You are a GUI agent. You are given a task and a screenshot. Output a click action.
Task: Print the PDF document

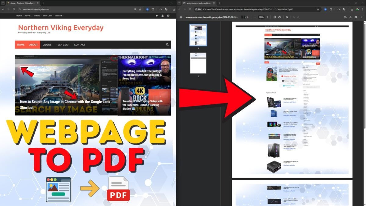356,17
